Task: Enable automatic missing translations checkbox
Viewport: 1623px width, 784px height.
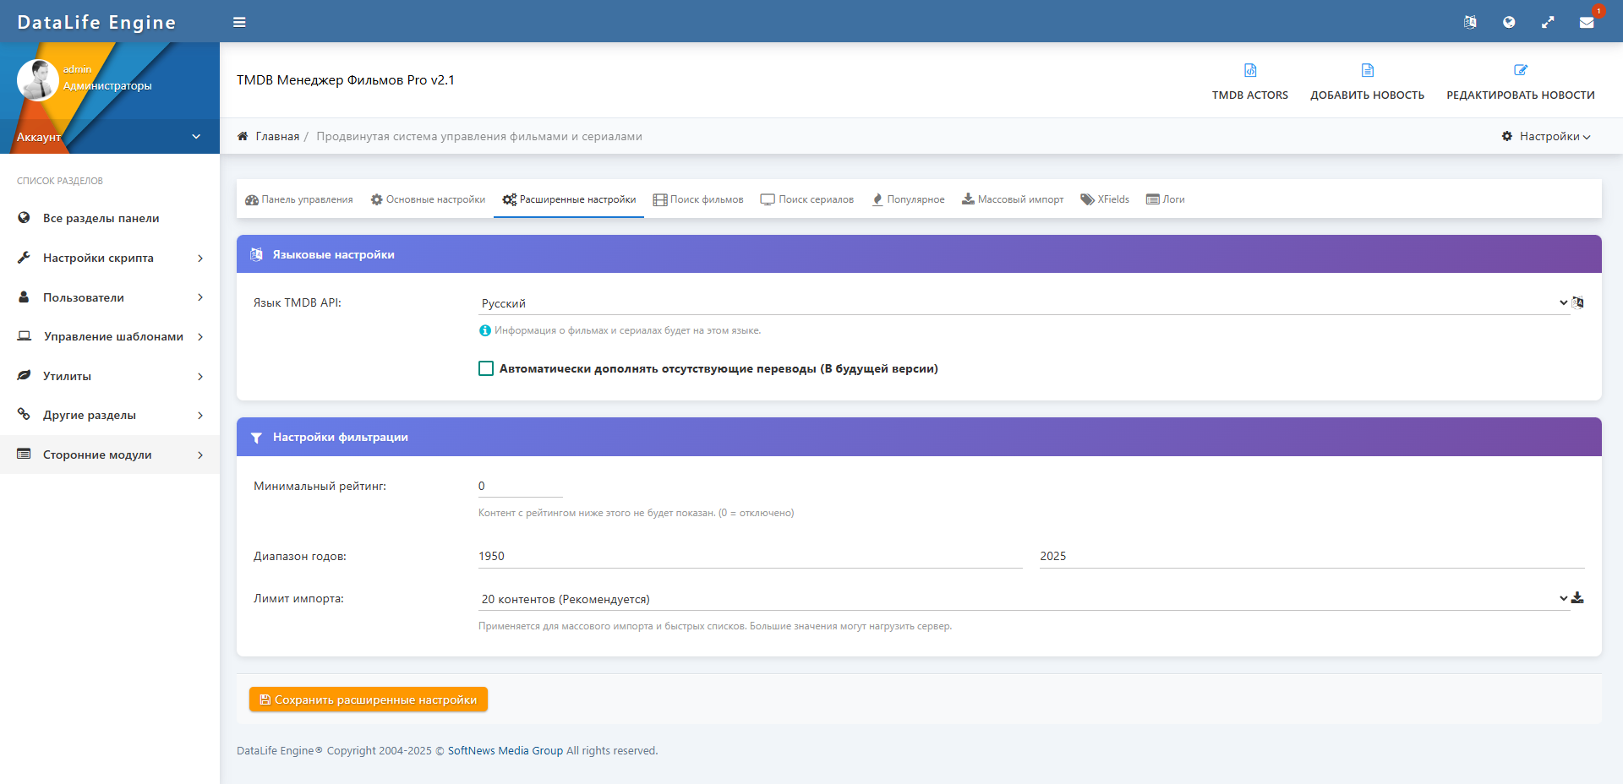Action: click(486, 368)
